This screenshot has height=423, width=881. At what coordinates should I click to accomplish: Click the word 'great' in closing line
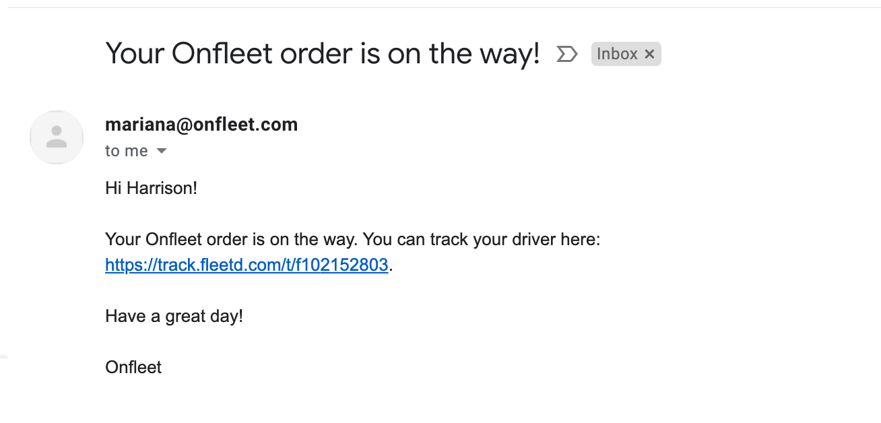(x=185, y=317)
